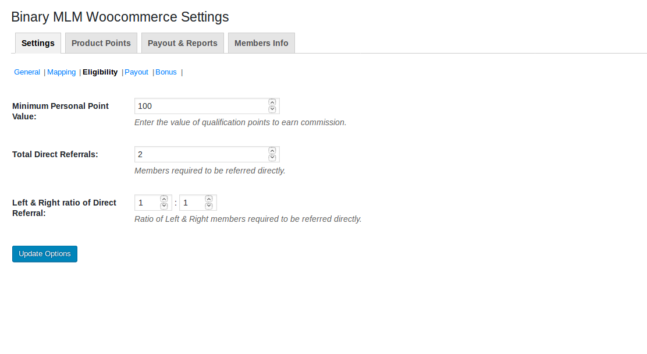Switch to the Product Points tab

(101, 43)
